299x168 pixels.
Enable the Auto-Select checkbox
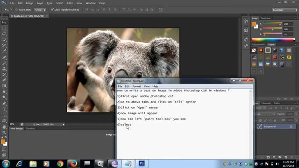pyautogui.click(x=16, y=10)
